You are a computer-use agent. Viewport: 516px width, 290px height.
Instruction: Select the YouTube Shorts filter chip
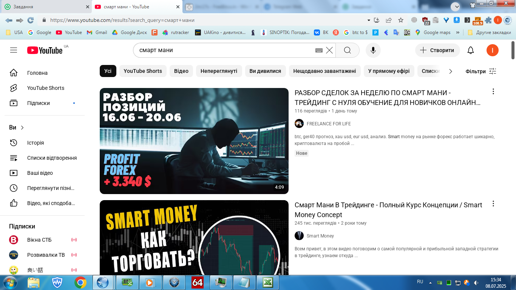[x=143, y=71]
